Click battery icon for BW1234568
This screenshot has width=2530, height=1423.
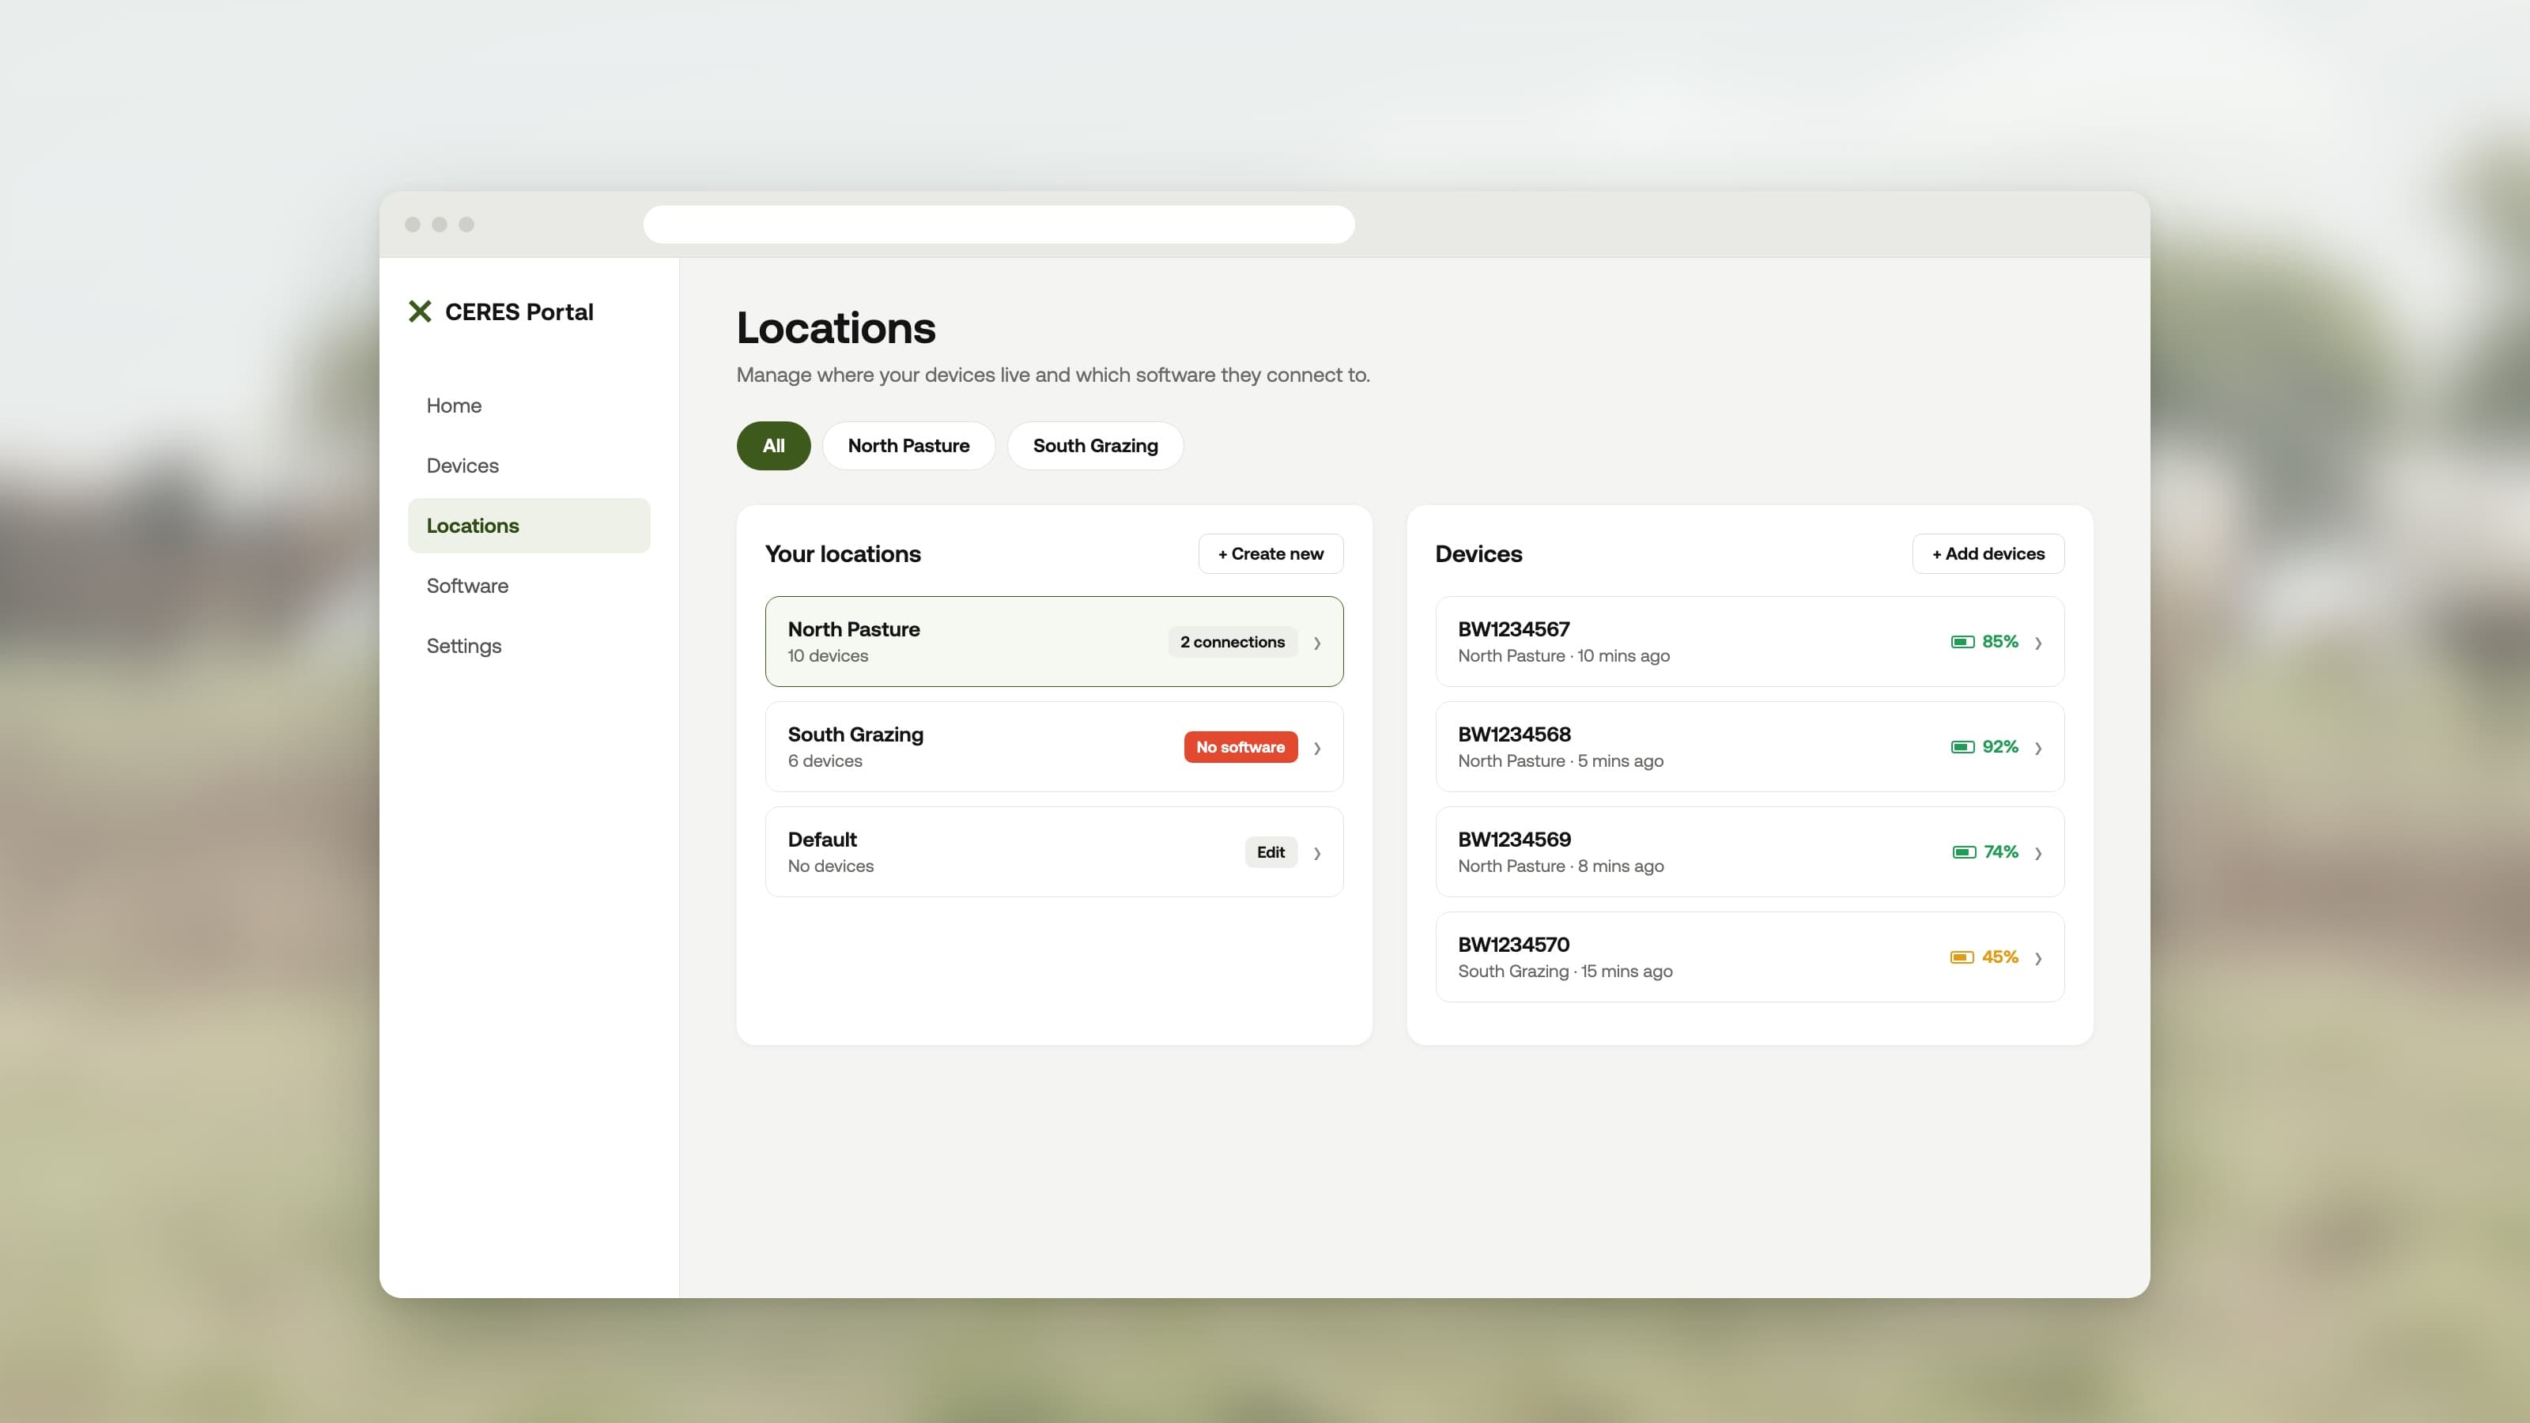tap(1962, 747)
